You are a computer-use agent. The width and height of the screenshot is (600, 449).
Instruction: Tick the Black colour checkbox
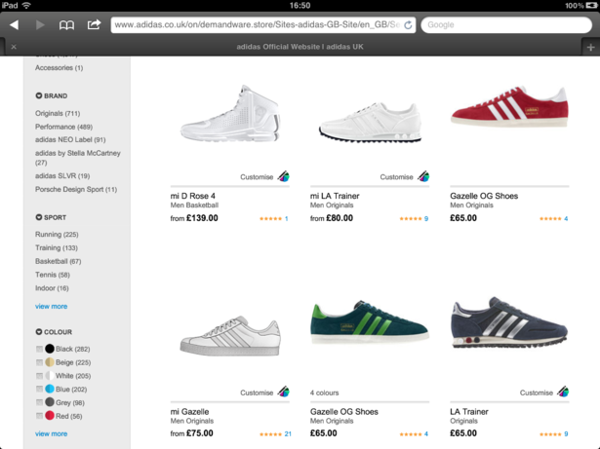pos(39,349)
